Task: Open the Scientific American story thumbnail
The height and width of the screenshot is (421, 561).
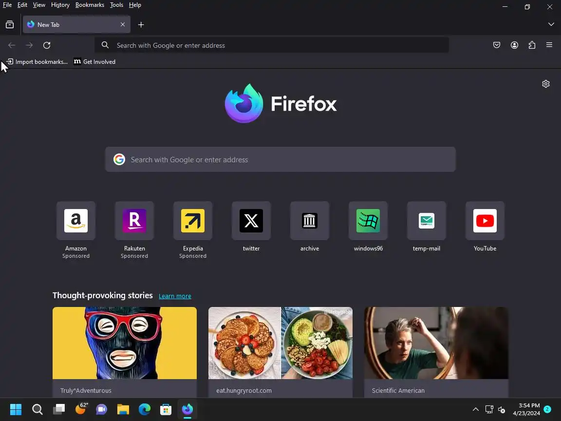Action: click(x=436, y=343)
